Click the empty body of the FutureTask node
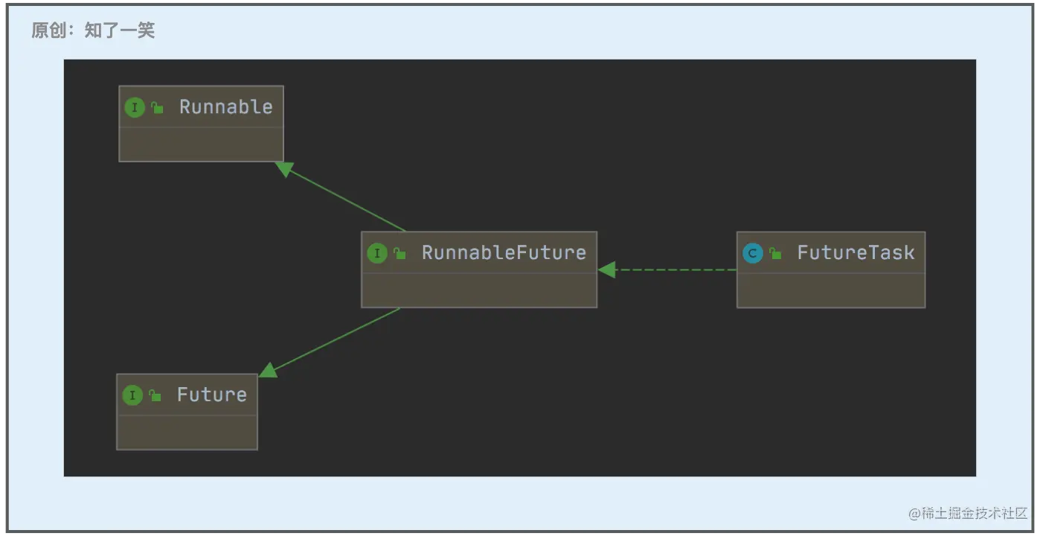This screenshot has width=1043, height=536. (x=831, y=290)
